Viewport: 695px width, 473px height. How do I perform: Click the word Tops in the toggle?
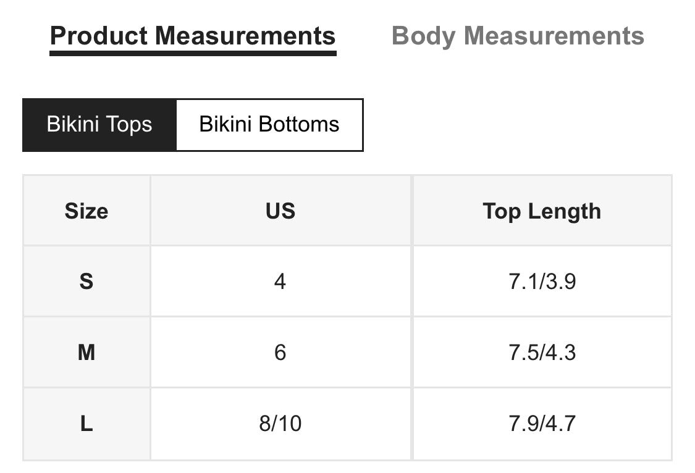point(129,125)
